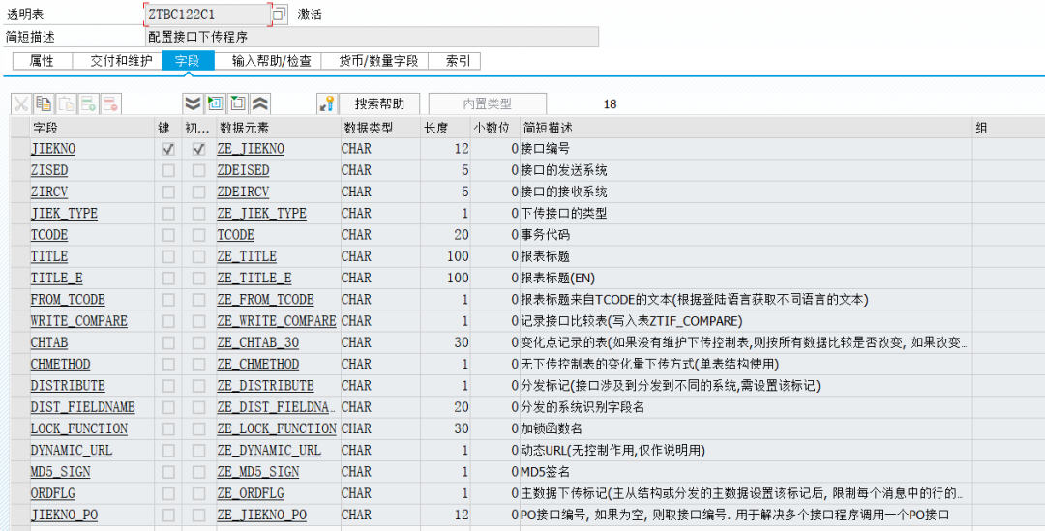
Task: Open field link WRITE_COMPARE
Action: pyautogui.click(x=78, y=320)
